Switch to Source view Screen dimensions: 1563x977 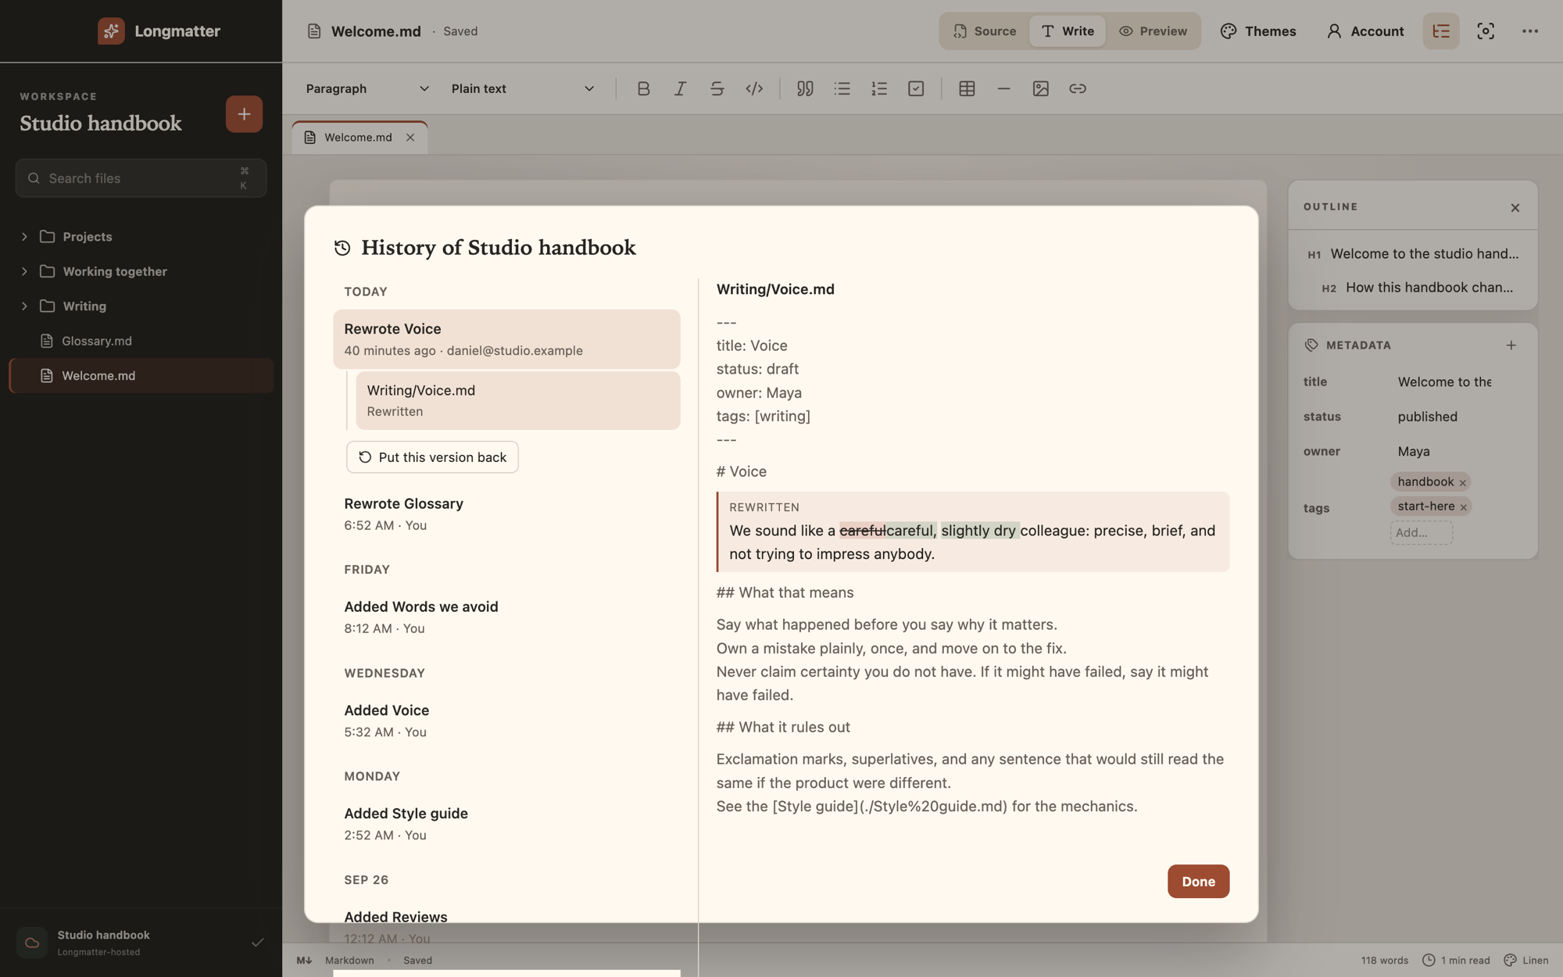pos(985,31)
